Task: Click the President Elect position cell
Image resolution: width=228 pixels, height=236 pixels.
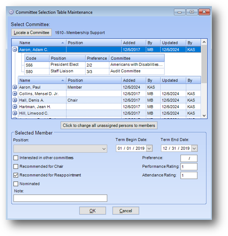Action: point(67,65)
